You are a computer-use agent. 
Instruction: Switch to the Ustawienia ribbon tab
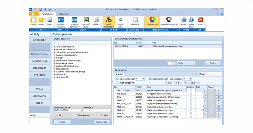pos(64,14)
